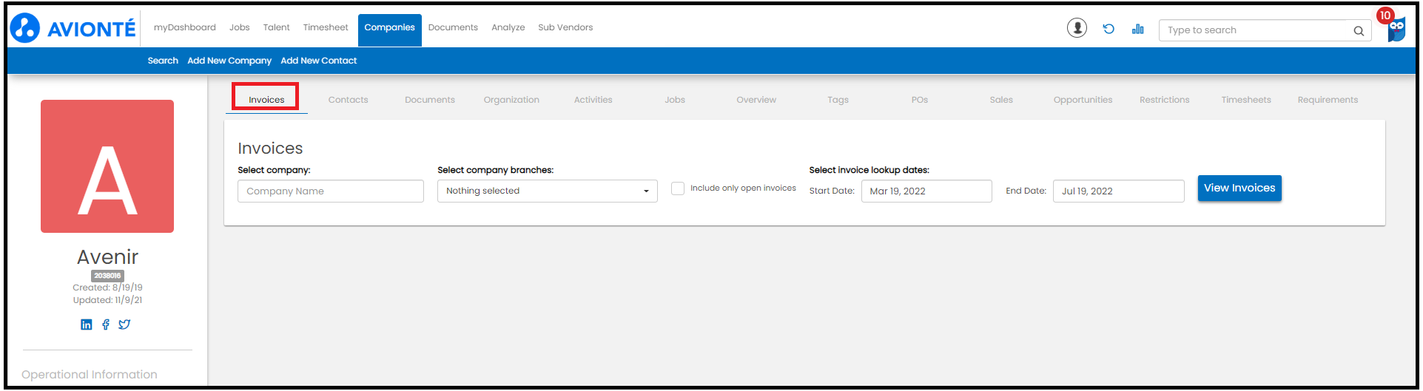The image size is (1423, 391).
Task: Click the company ID badge 2038016
Action: (x=107, y=276)
